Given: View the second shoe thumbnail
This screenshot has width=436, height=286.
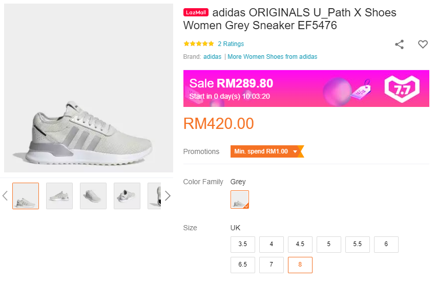Looking at the screenshot, I should (59, 196).
